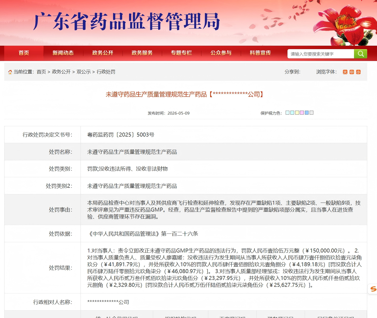Set browsing font to medium (中)
Screen dimensions: 377x318
(352, 72)
